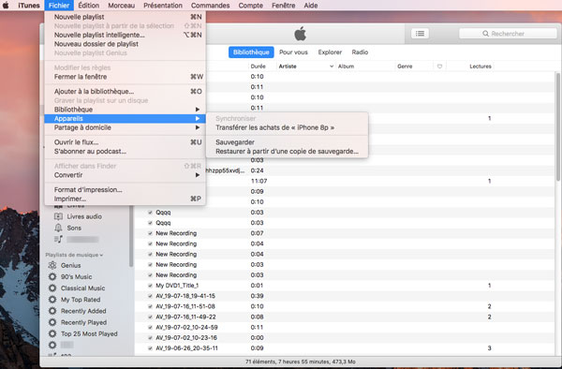This screenshot has height=369, width=562.
Task: Choose S'abonner au podcast
Action: pyautogui.click(x=125, y=151)
